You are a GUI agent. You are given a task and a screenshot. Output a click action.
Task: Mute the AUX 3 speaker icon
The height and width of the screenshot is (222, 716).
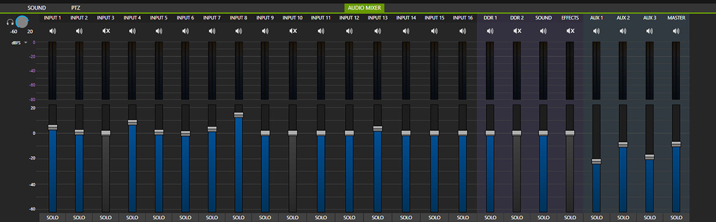pyautogui.click(x=649, y=31)
